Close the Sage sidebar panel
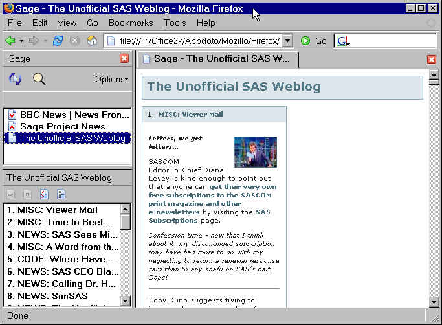The image size is (442, 325). pos(124,58)
